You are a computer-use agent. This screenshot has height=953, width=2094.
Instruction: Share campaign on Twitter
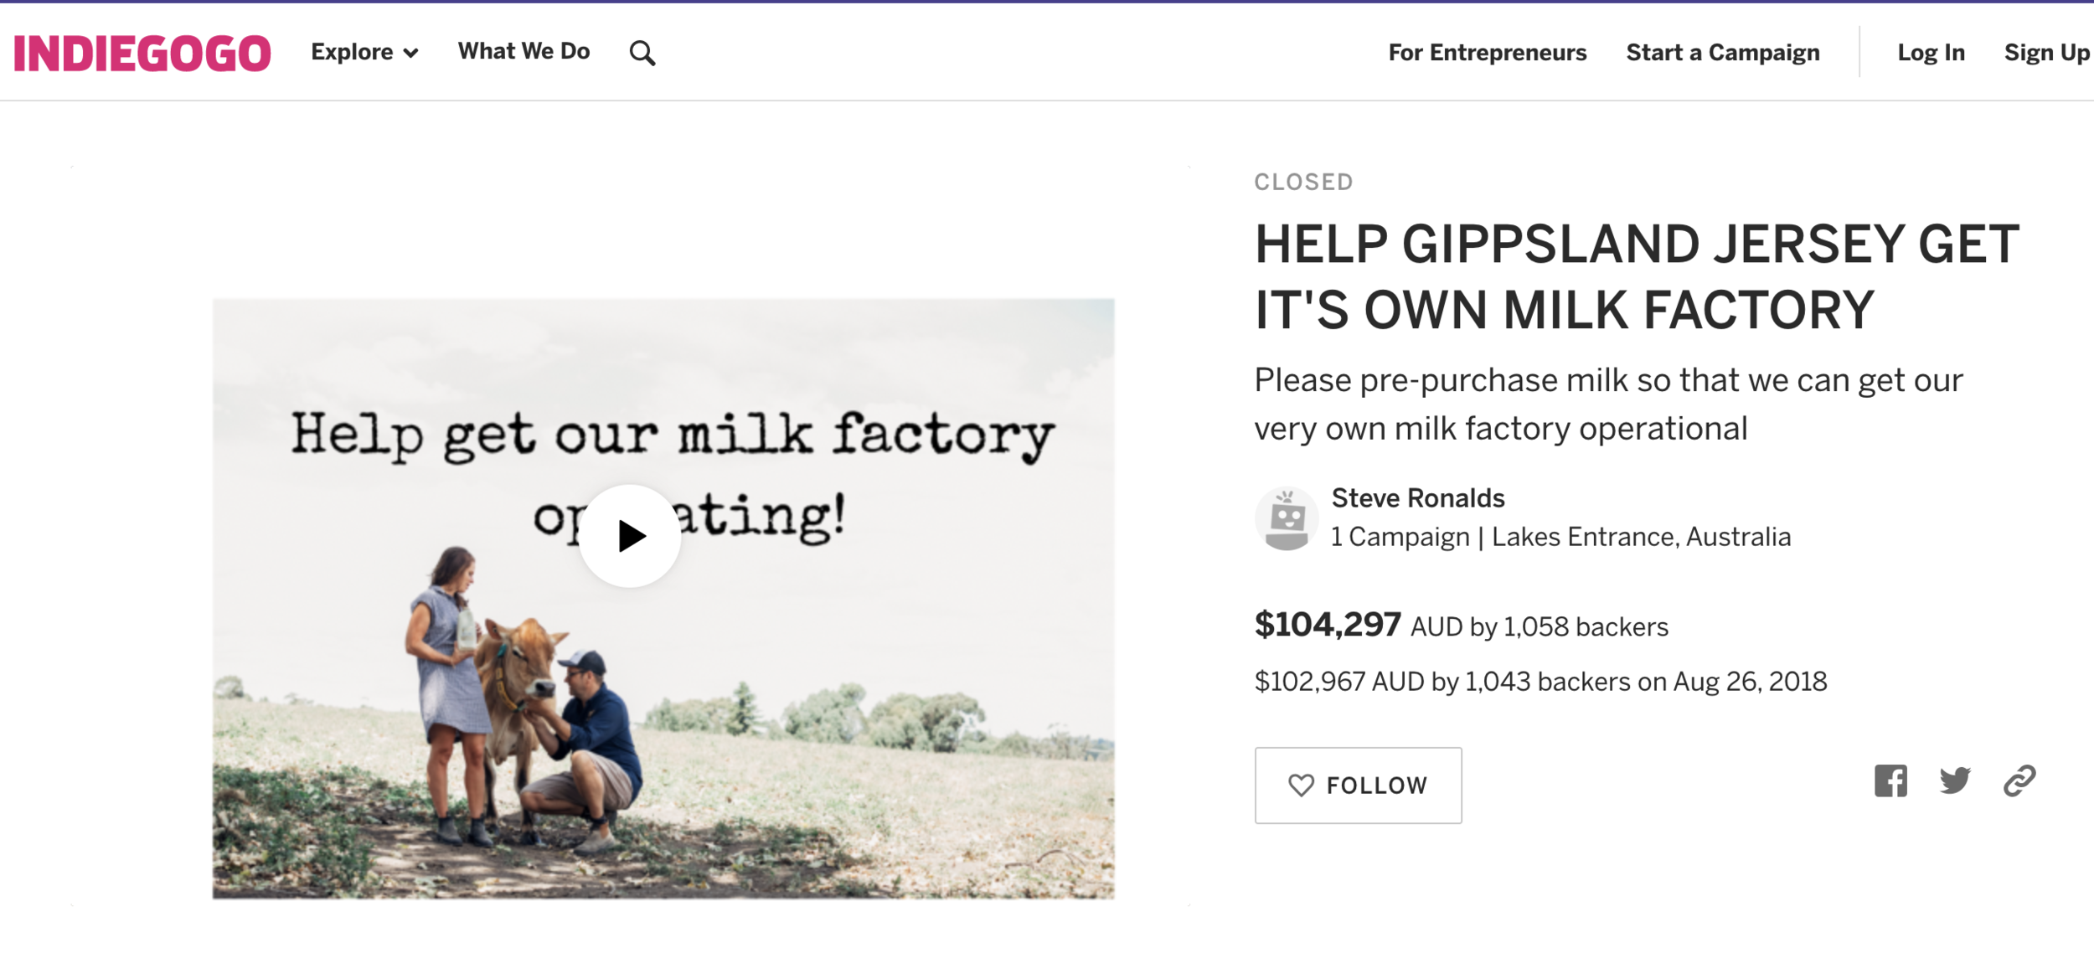(x=1955, y=781)
